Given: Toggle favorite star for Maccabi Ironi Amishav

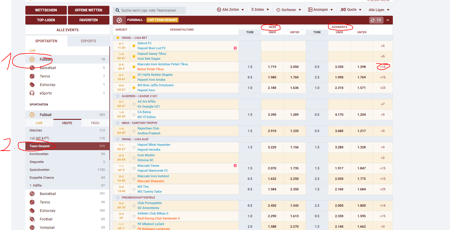Looking at the screenshot, I should (134, 67).
